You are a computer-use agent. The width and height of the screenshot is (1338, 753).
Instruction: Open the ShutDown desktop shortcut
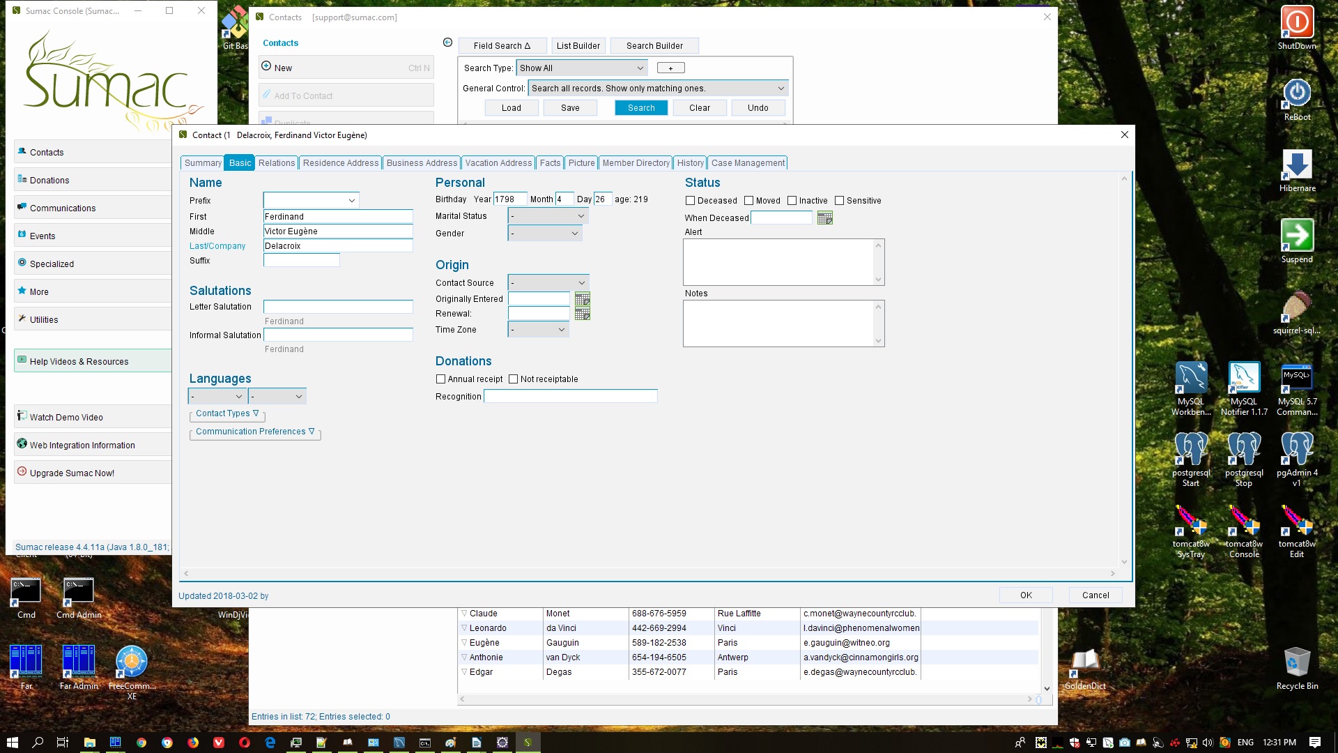pyautogui.click(x=1297, y=28)
